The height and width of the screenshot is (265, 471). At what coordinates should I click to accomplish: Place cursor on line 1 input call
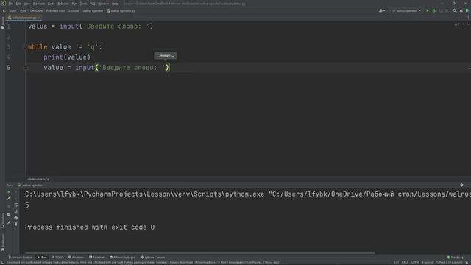[x=69, y=26]
